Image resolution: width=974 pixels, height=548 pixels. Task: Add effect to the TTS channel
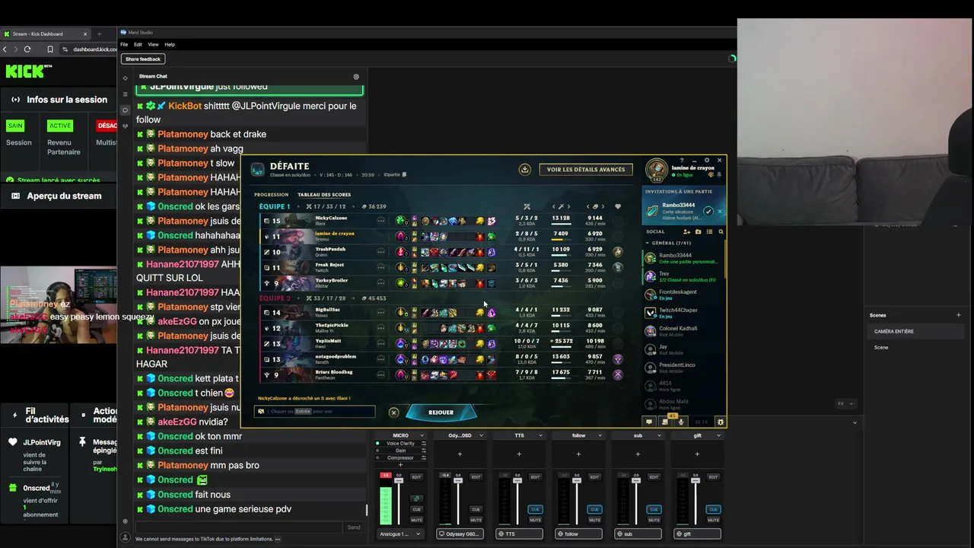(x=519, y=454)
